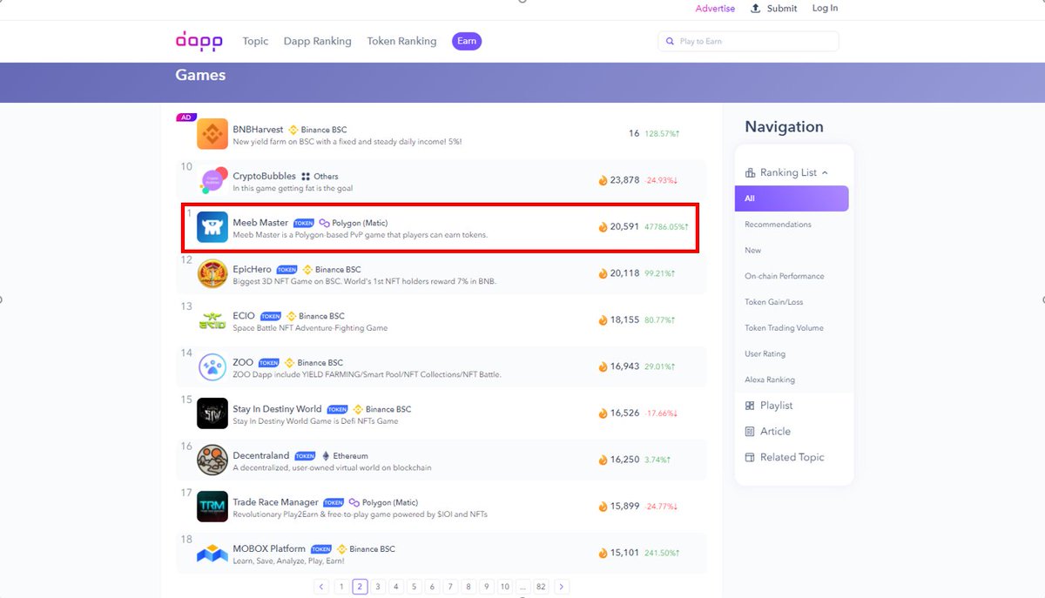Click the EpicHero app logo
The width and height of the screenshot is (1045, 598).
[x=212, y=273]
